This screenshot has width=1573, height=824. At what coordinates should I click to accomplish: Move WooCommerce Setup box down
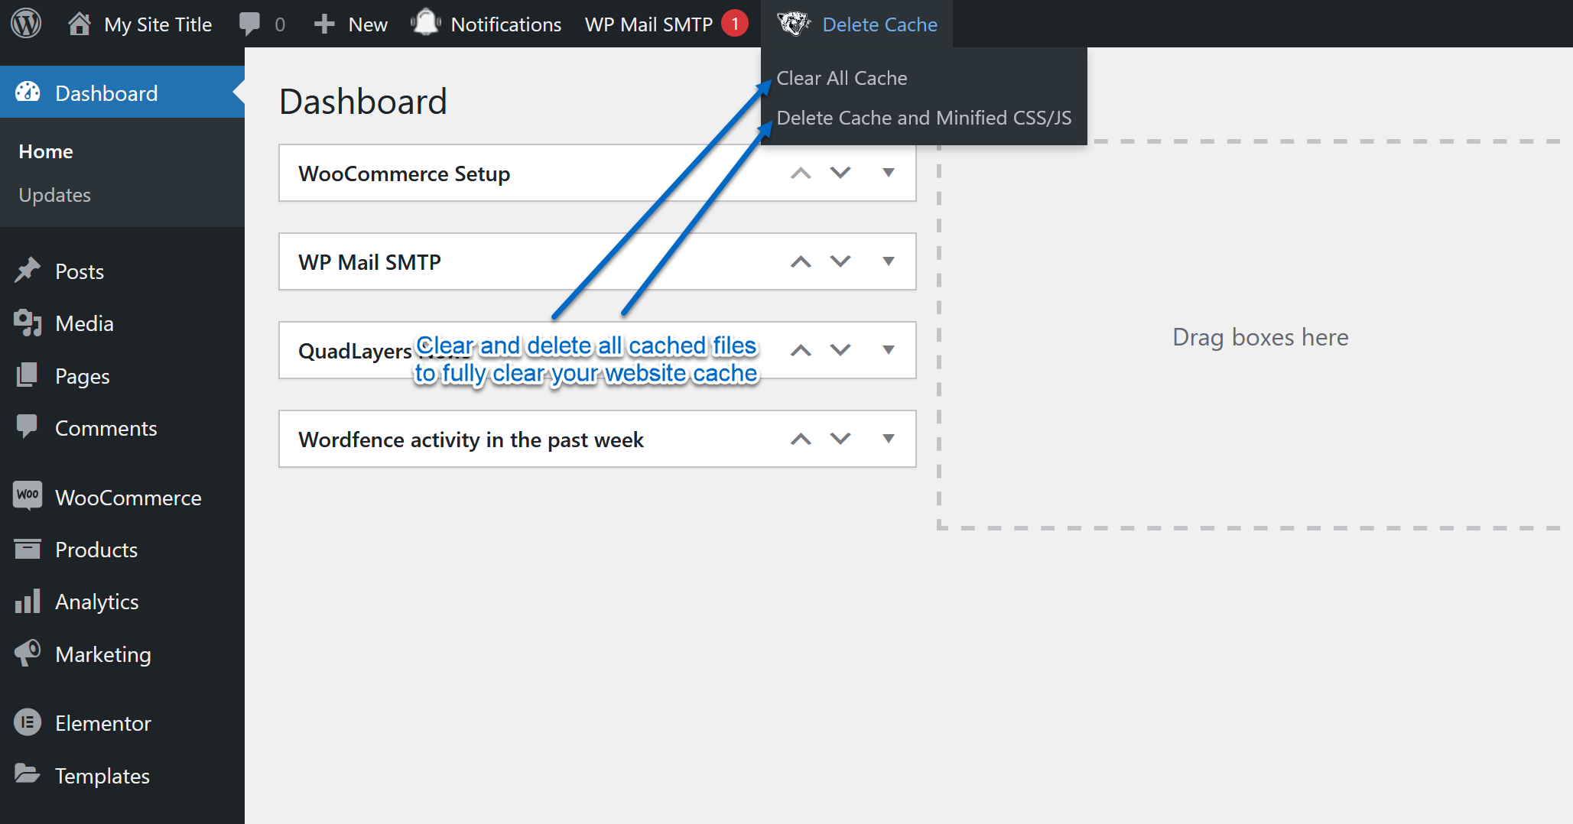(840, 173)
